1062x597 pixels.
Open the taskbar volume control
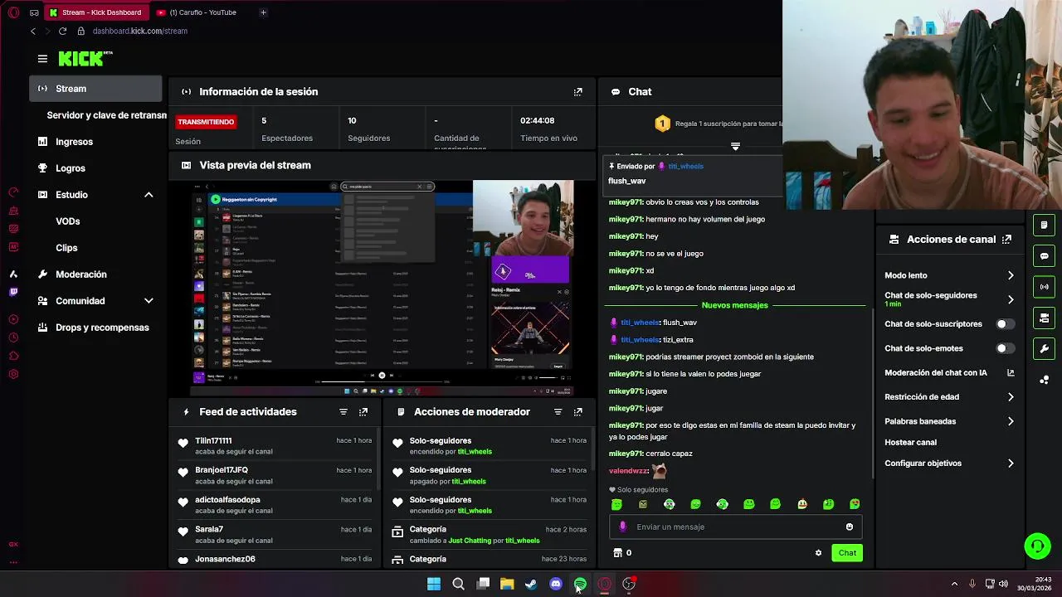(1004, 584)
